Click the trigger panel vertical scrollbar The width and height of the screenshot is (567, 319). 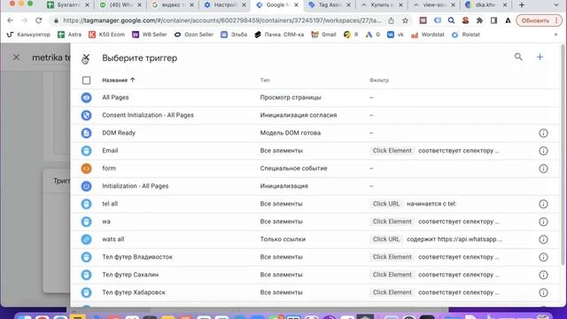pyautogui.click(x=563, y=156)
